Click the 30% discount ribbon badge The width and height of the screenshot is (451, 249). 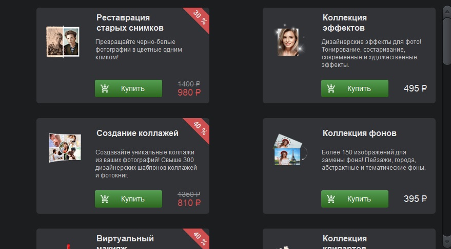199,18
